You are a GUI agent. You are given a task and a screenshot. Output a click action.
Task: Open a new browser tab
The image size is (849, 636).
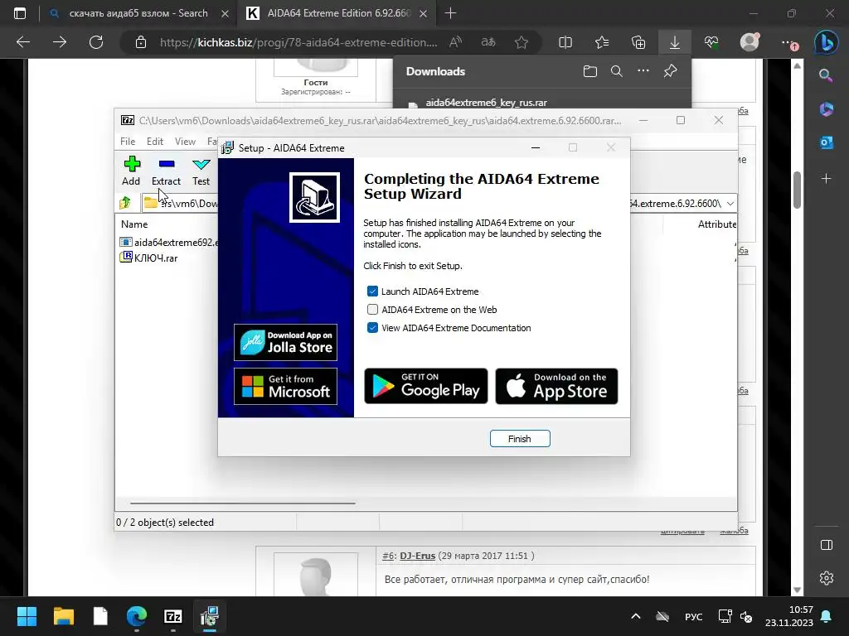click(450, 13)
